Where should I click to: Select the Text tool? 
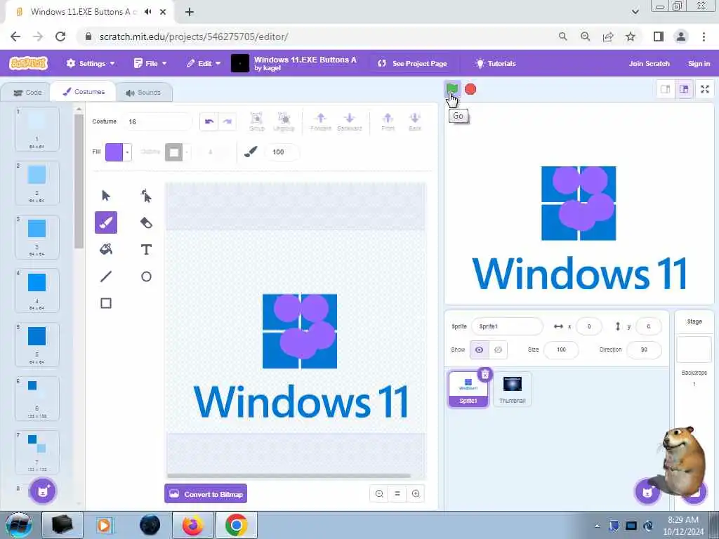[146, 249]
